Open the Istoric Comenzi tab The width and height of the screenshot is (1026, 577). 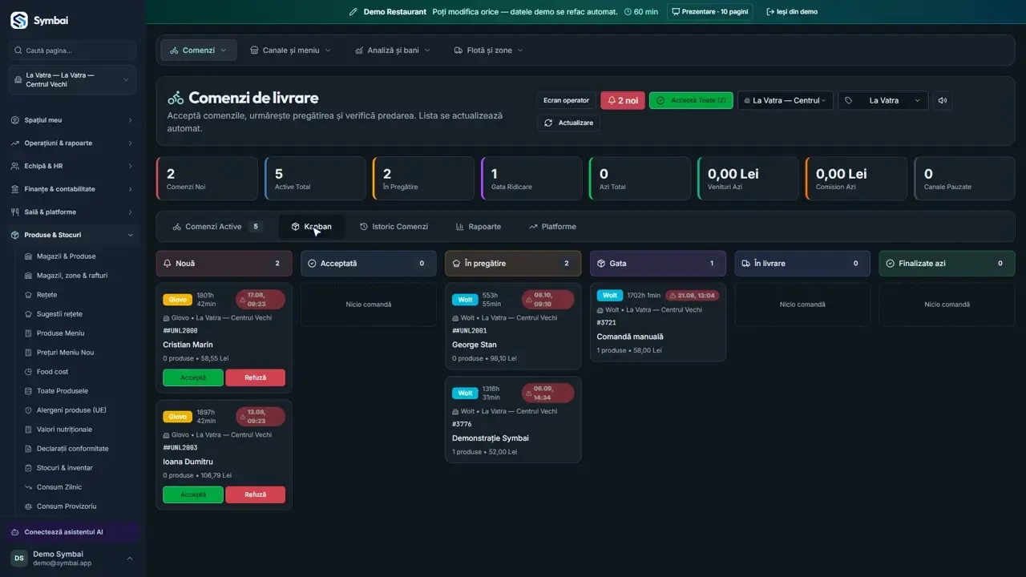394,227
